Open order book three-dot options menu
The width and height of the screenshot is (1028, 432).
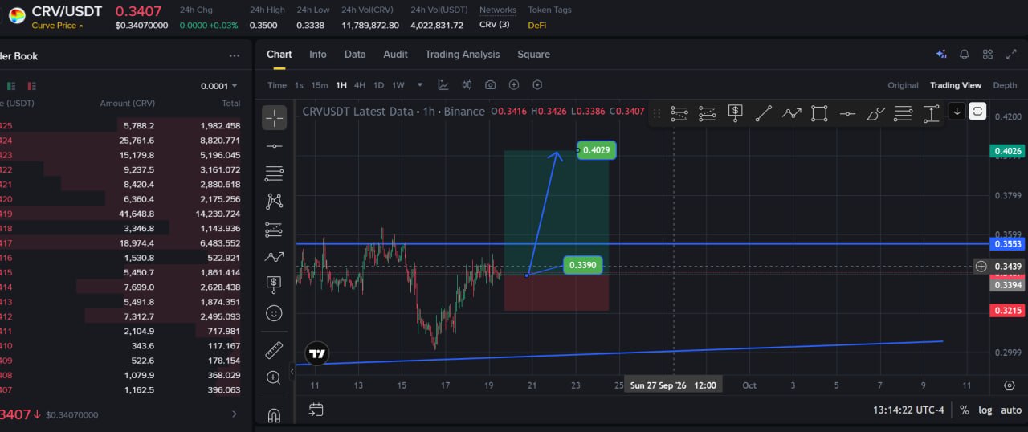tap(234, 56)
